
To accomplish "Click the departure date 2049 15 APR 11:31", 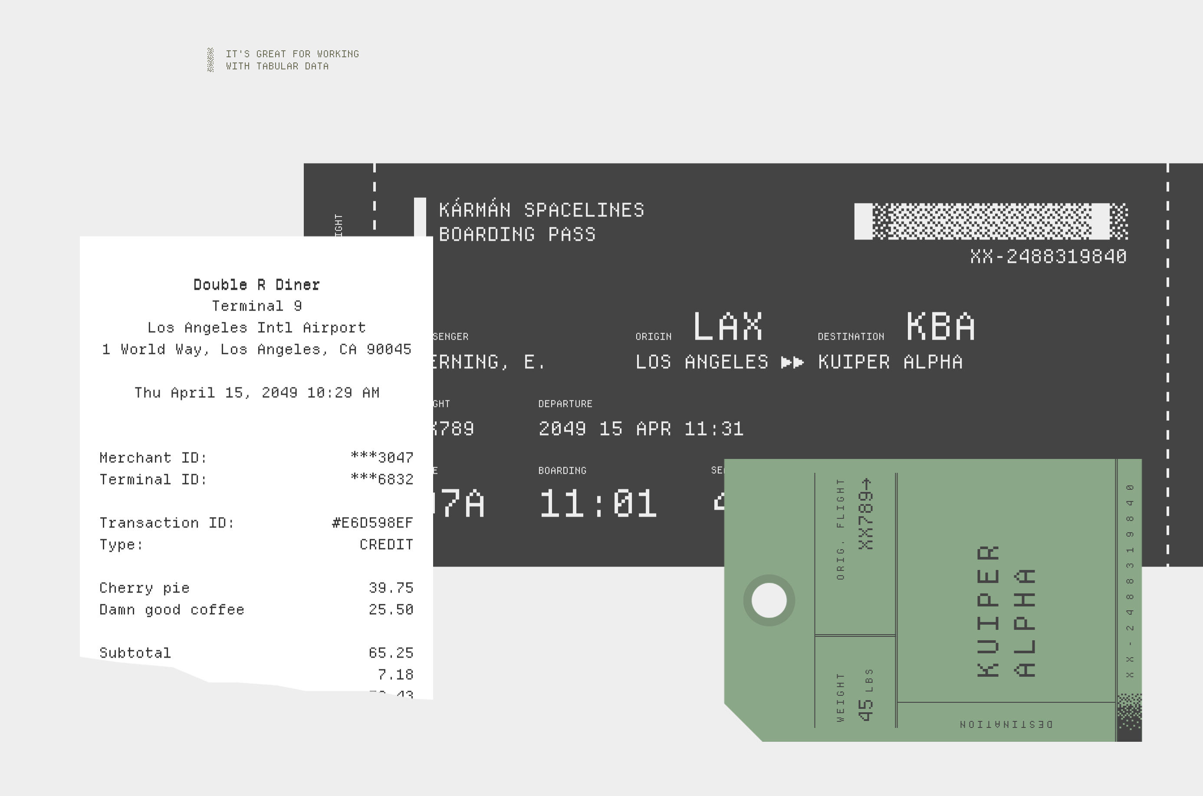I will (x=641, y=429).
